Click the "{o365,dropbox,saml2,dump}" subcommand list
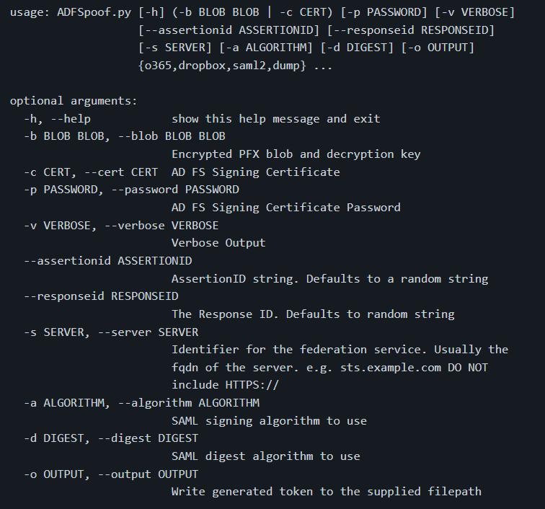Viewport: 545px width, 509px height. pyautogui.click(x=222, y=66)
